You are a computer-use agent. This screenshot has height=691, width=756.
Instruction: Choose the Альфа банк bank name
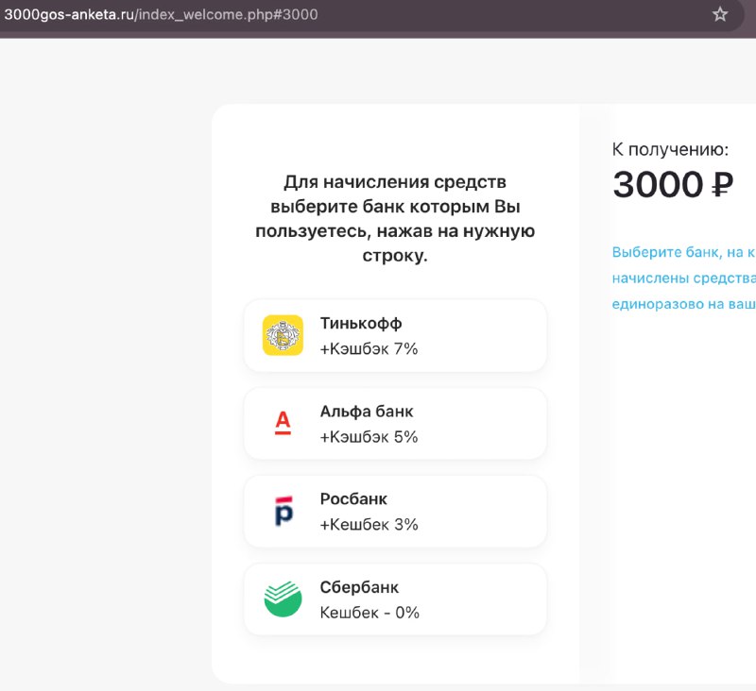367,412
